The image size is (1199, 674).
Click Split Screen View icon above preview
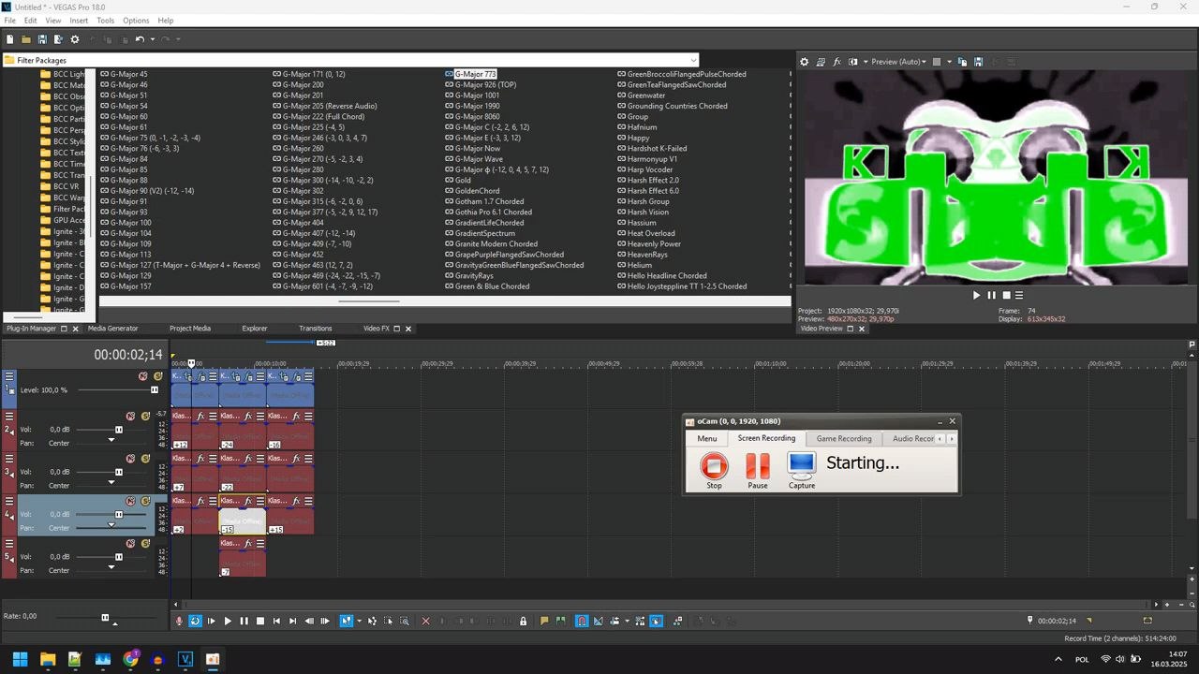pos(852,62)
